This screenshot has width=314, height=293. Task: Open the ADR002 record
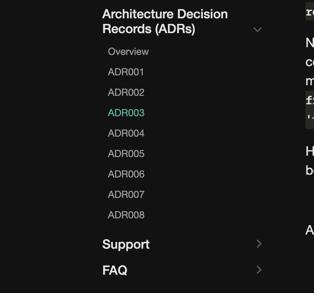pyautogui.click(x=126, y=93)
